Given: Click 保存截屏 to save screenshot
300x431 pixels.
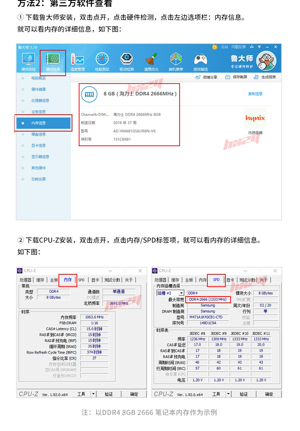Looking at the screenshot, I should coord(236,77).
